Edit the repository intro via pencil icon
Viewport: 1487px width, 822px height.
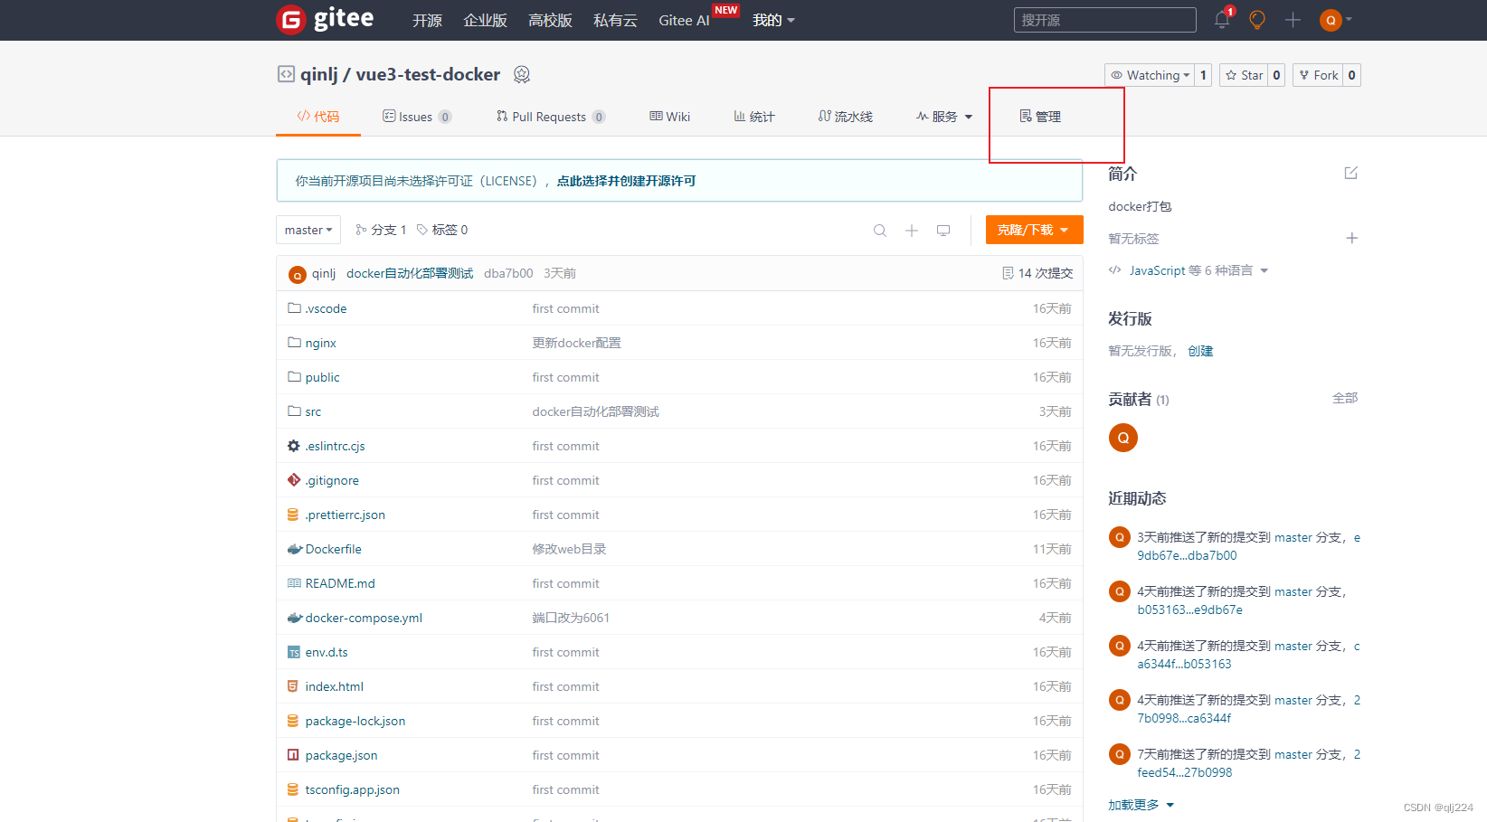coord(1351,173)
